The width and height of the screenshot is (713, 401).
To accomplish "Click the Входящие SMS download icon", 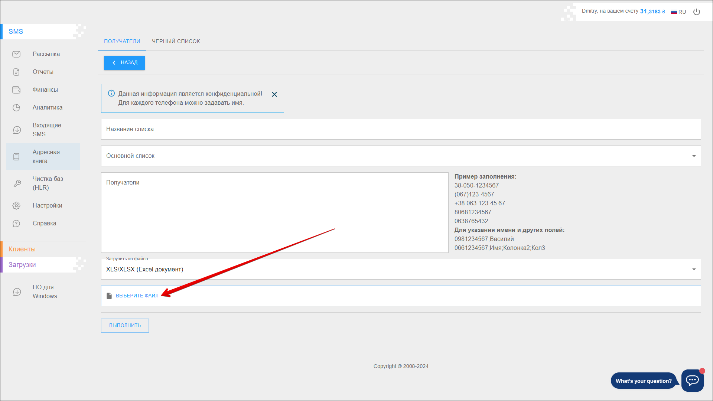I will pyautogui.click(x=17, y=130).
